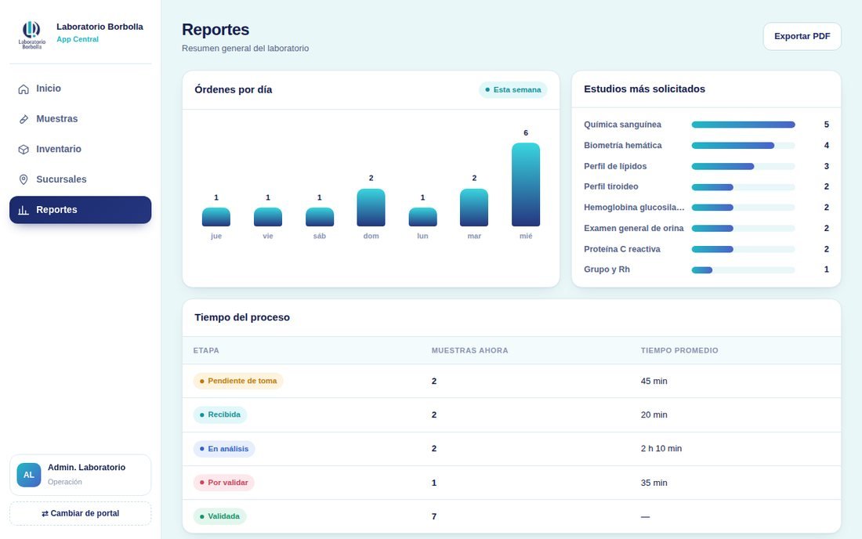Viewport: 862px width, 539px height.
Task: Click the En análisis status badge
Action: coord(224,449)
